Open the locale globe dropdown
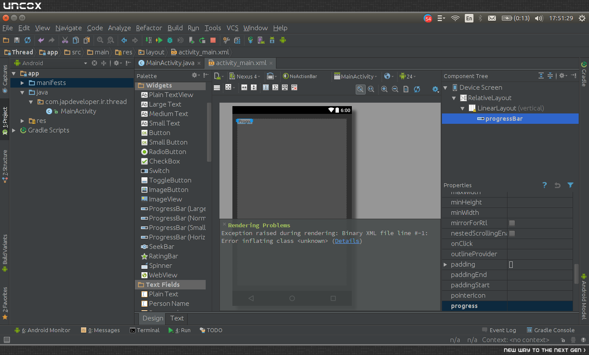 [x=389, y=76]
